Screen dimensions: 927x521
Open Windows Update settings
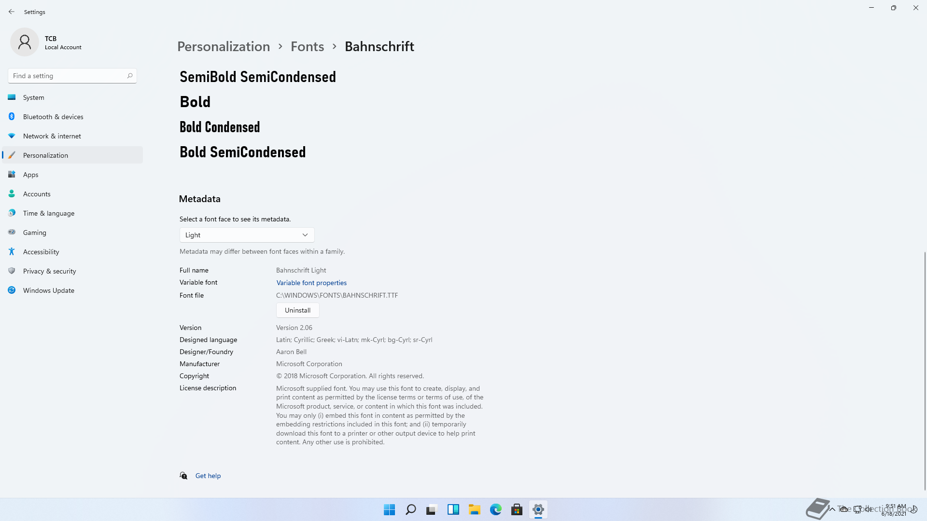point(72,290)
